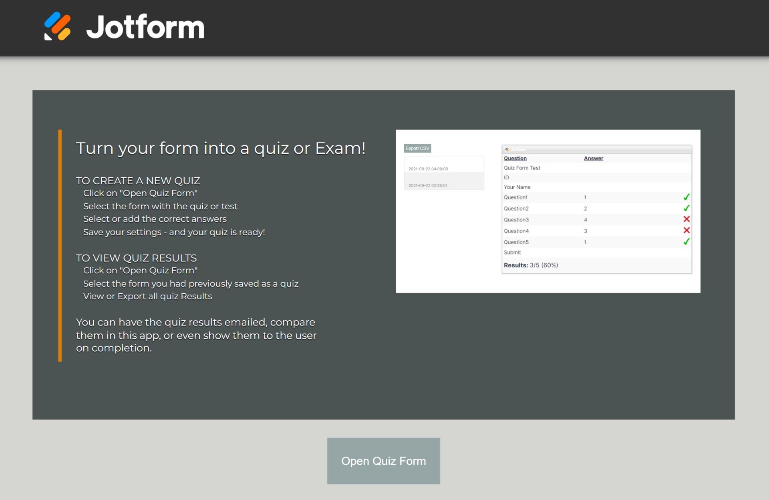Viewport: 769px width, 500px height.
Task: Click the orange vertical accent bar
Action: point(60,245)
